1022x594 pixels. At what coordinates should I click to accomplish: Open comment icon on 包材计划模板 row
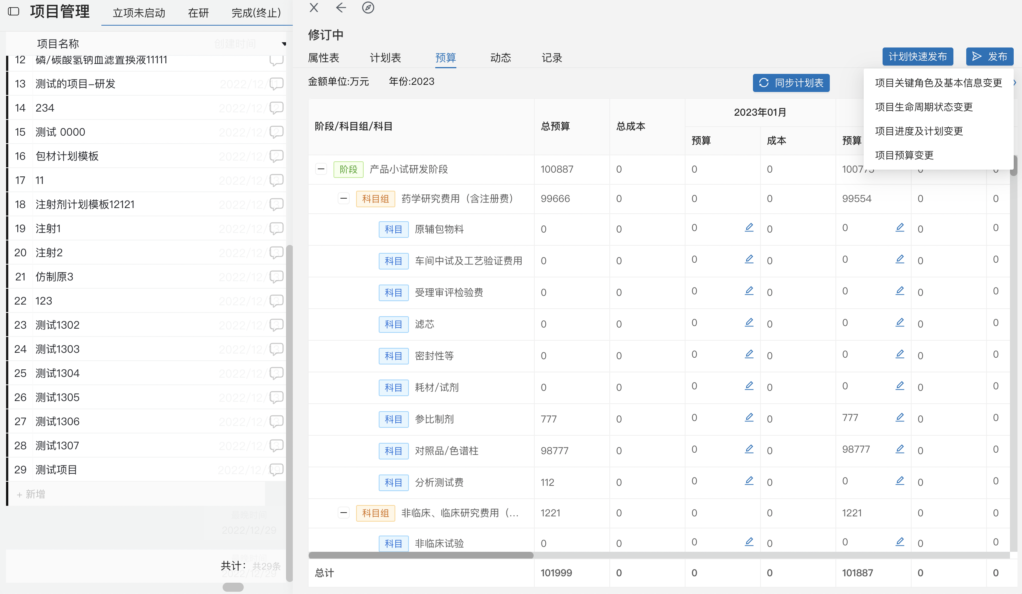[277, 156]
